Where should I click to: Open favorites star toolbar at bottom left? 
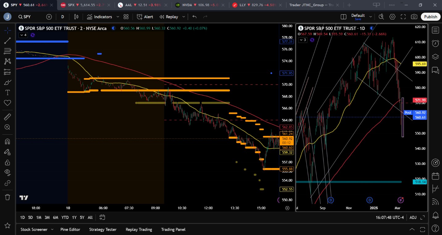click(x=8, y=225)
